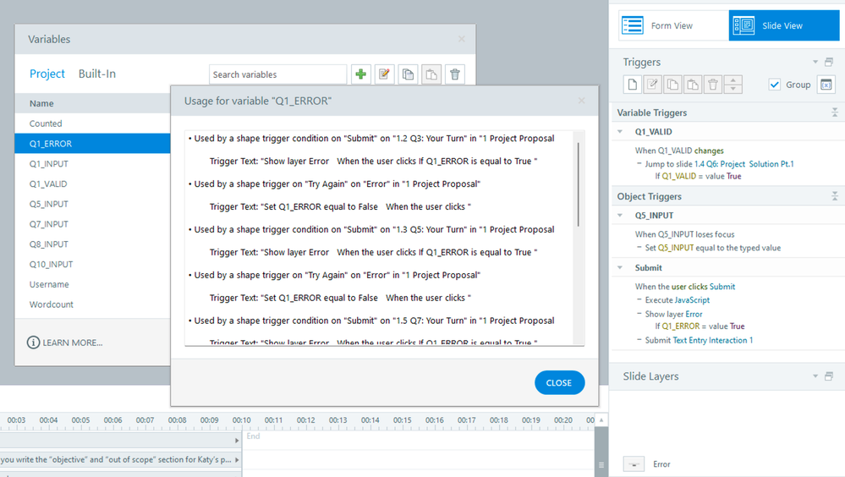
Task: Click the 00:15 mark on timeline ruler
Action: [x=402, y=419]
